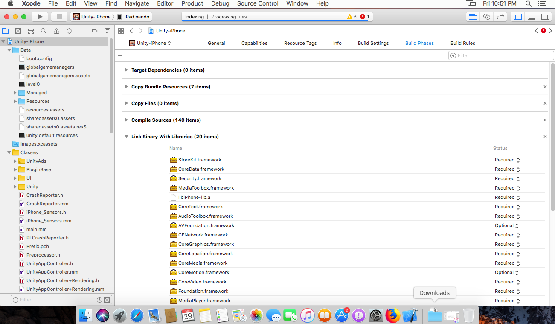Switch to the Assistant editor
555x324 pixels.
tap(486, 16)
